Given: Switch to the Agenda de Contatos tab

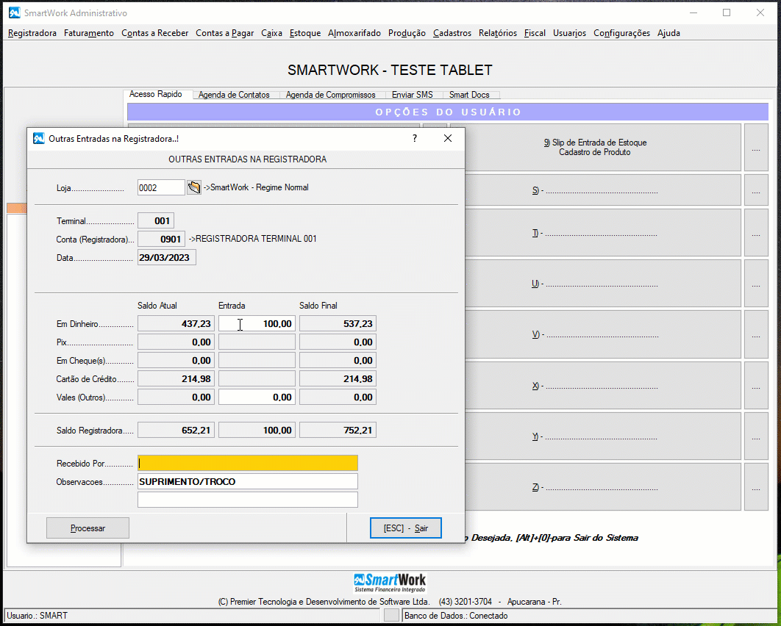Looking at the screenshot, I should point(234,95).
